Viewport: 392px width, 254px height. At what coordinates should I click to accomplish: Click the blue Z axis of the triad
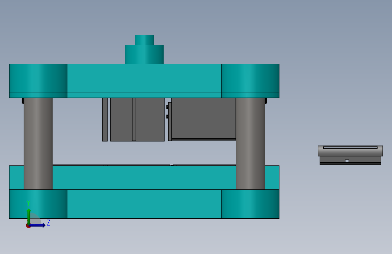tap(38, 225)
